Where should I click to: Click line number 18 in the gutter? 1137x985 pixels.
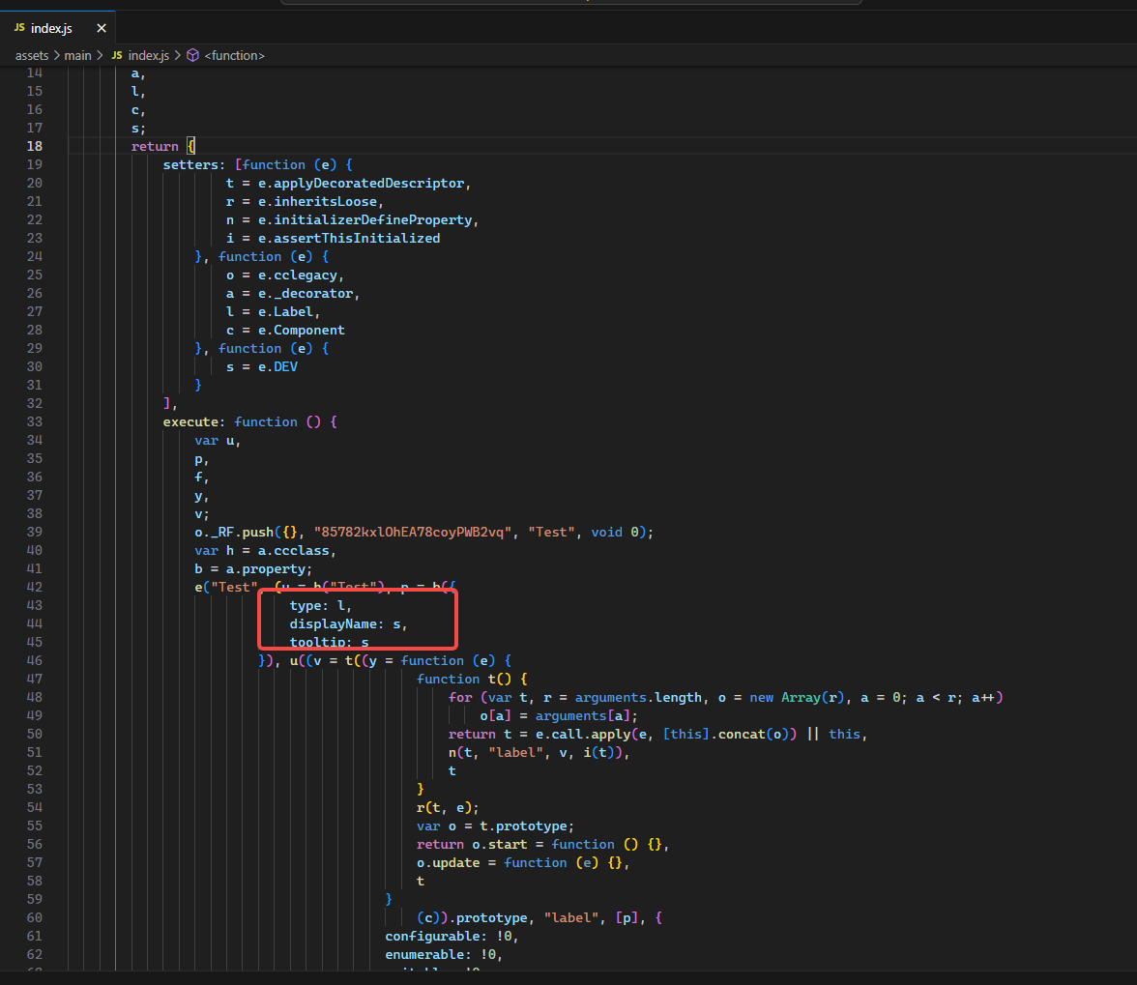pyautogui.click(x=35, y=146)
